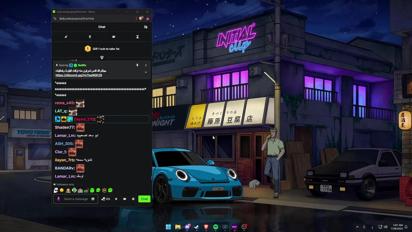The height and width of the screenshot is (232, 412).
Task: Open the clock showing 1:07 AM
Action: tap(398, 227)
